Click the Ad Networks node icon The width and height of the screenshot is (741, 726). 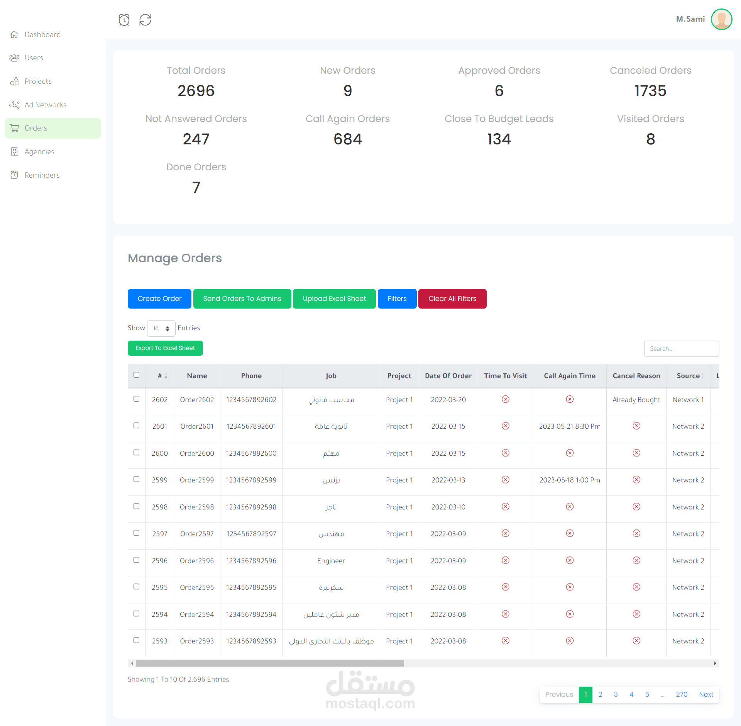14,105
